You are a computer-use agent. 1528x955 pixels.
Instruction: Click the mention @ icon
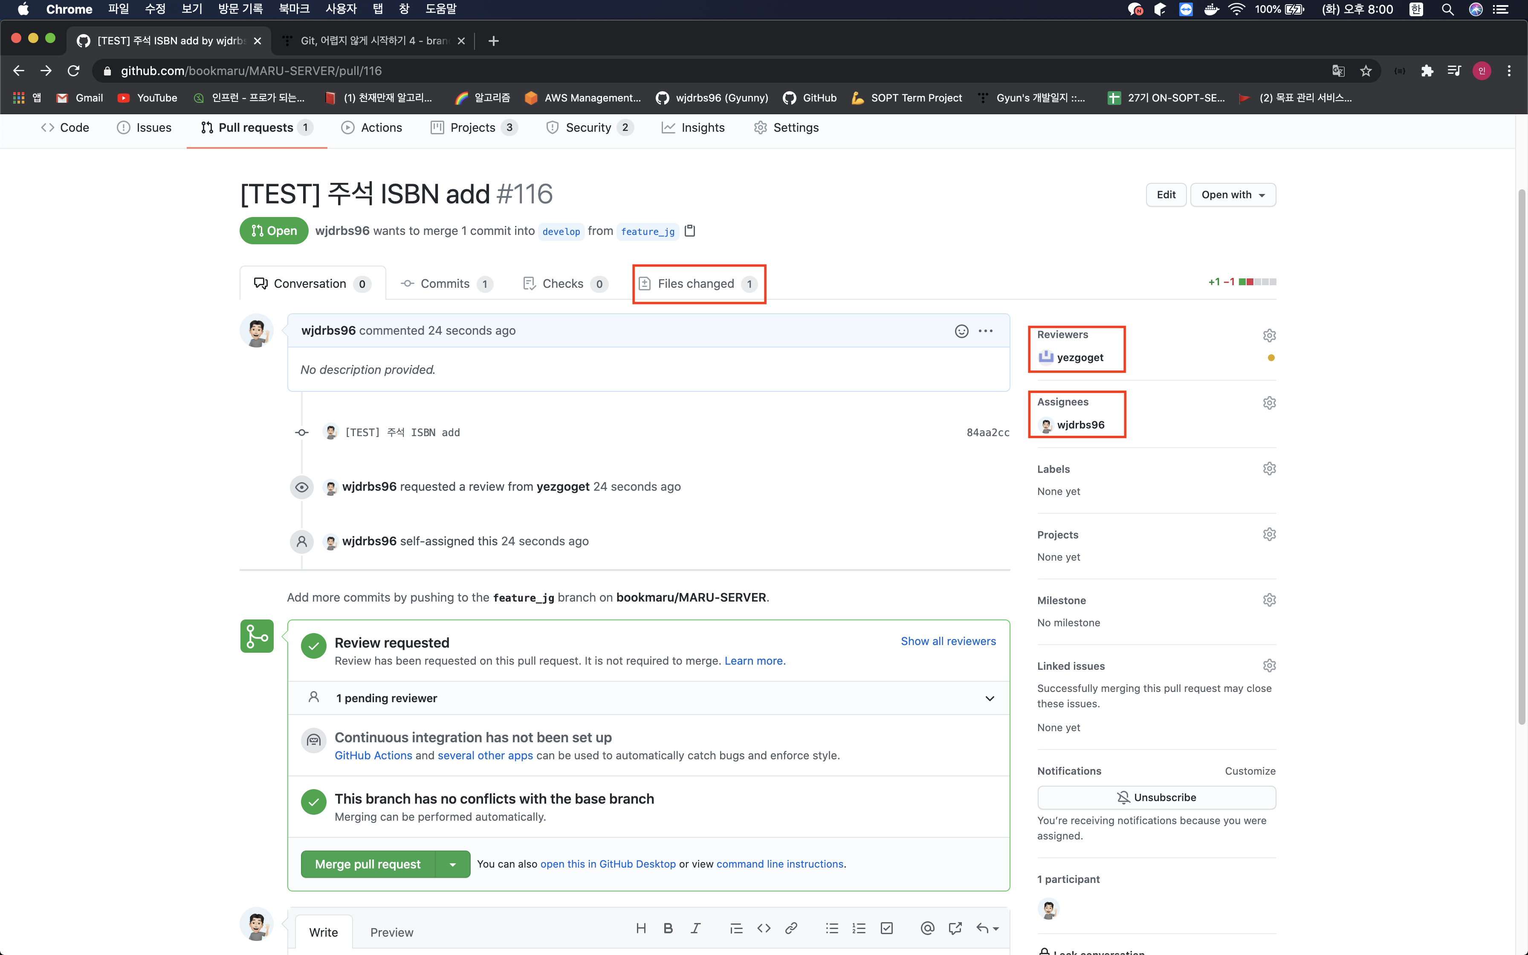[x=927, y=928]
